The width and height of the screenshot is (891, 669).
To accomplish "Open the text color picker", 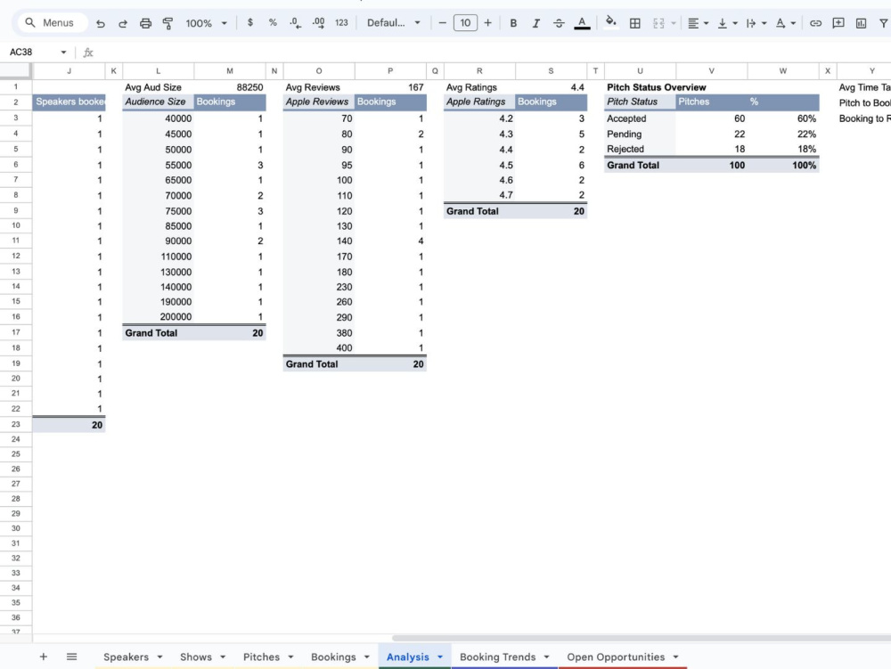I will point(582,23).
